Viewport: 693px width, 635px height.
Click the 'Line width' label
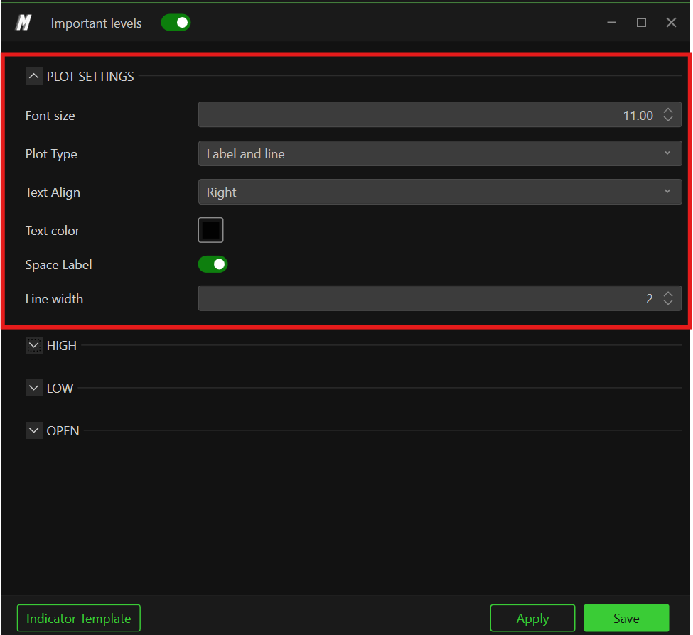(x=54, y=299)
